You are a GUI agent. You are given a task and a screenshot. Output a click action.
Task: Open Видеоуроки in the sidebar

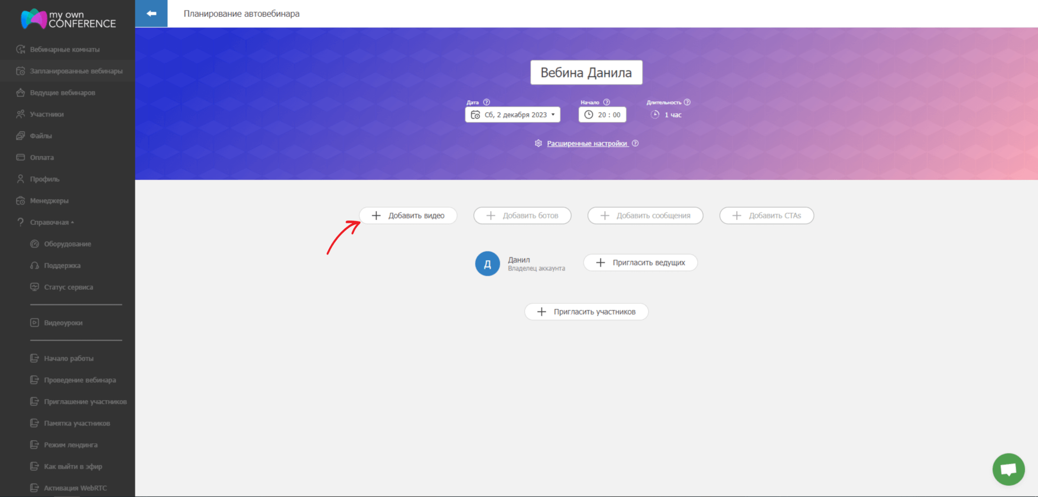63,323
